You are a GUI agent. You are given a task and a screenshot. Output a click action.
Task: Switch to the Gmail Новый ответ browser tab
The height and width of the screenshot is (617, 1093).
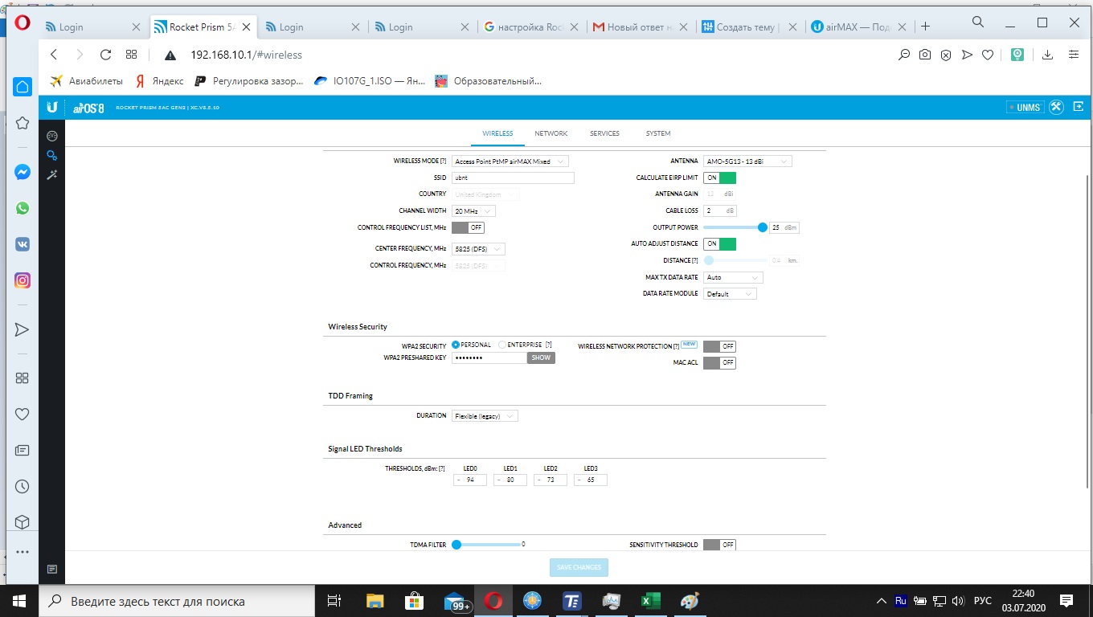pos(639,27)
